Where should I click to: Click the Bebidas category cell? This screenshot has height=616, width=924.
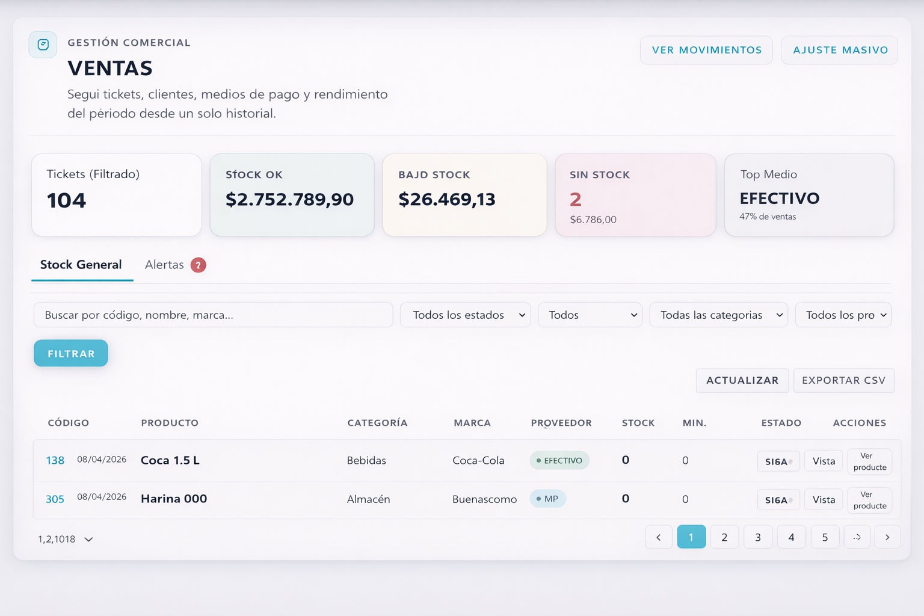point(366,461)
